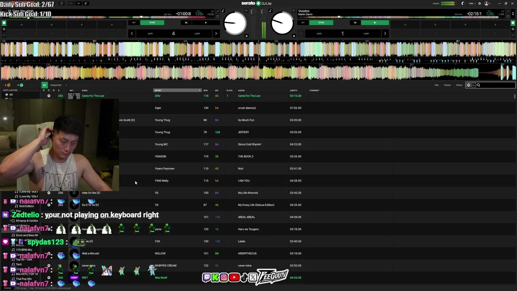This screenshot has width=517, height=291.
Task: Toggle library list view icon
Action: point(44,85)
